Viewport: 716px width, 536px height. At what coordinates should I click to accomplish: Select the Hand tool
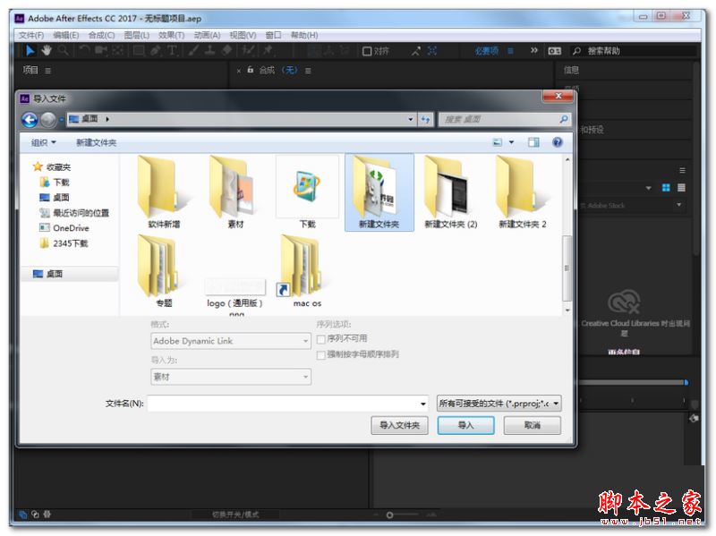coord(47,51)
